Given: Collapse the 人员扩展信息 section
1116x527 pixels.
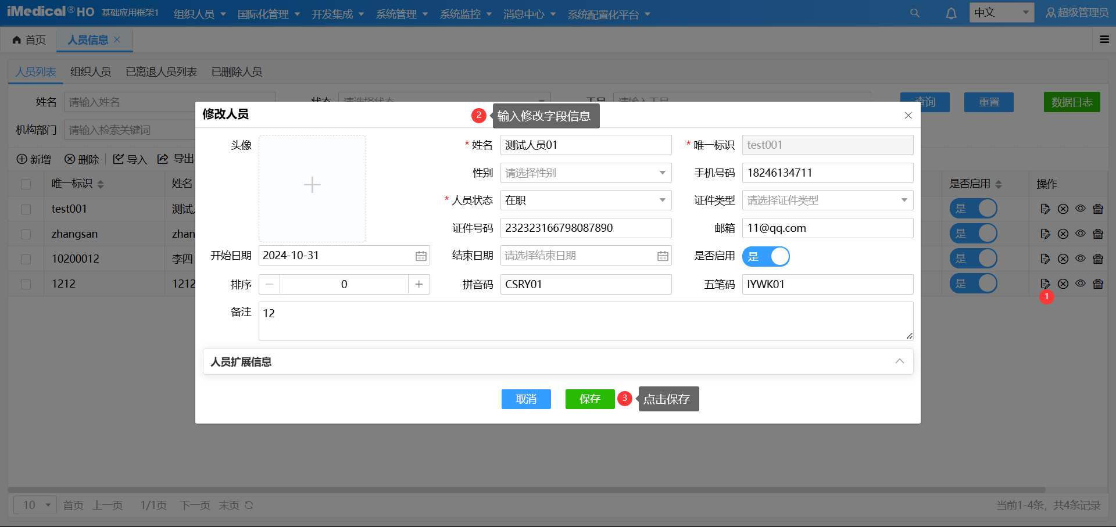Looking at the screenshot, I should pos(900,361).
